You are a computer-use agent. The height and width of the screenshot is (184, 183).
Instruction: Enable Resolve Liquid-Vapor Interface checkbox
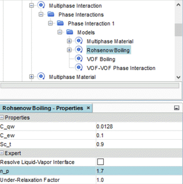(100, 162)
